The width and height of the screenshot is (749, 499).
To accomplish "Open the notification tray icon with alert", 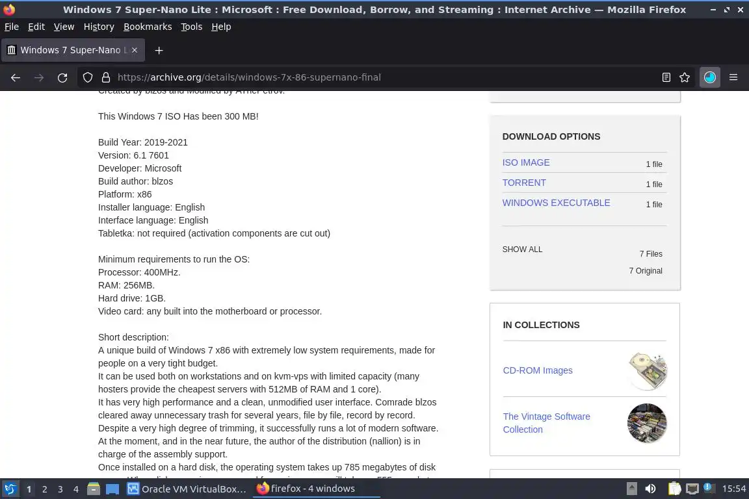I will (709, 488).
